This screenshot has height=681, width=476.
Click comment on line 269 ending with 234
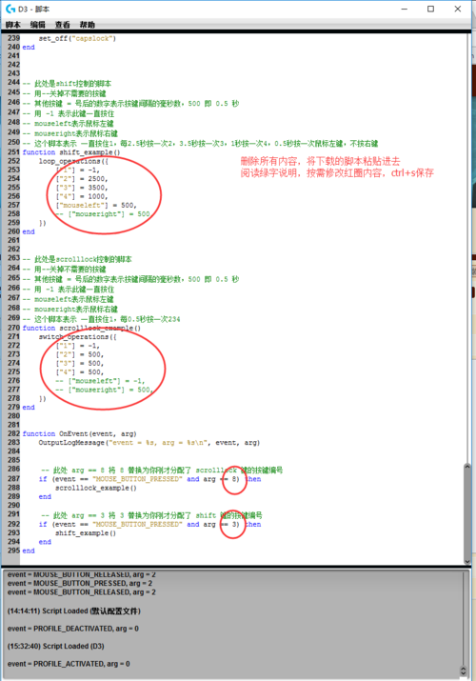(x=101, y=319)
